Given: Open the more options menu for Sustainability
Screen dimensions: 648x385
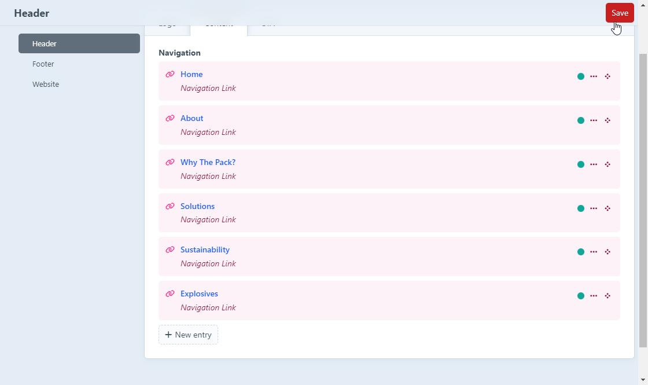Looking at the screenshot, I should point(594,252).
